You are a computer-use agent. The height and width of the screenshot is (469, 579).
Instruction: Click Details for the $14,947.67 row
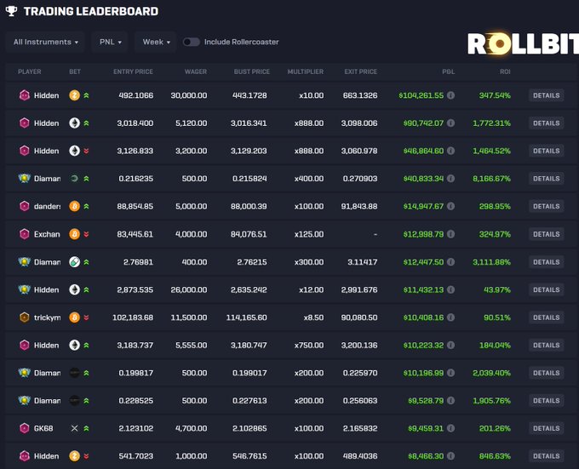coord(546,206)
